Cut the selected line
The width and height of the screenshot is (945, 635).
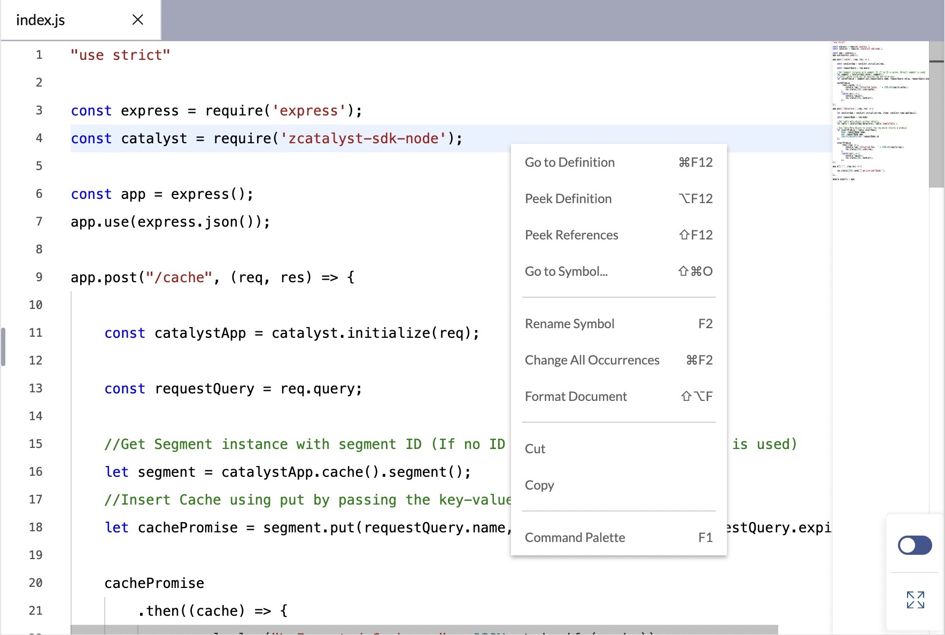click(535, 448)
